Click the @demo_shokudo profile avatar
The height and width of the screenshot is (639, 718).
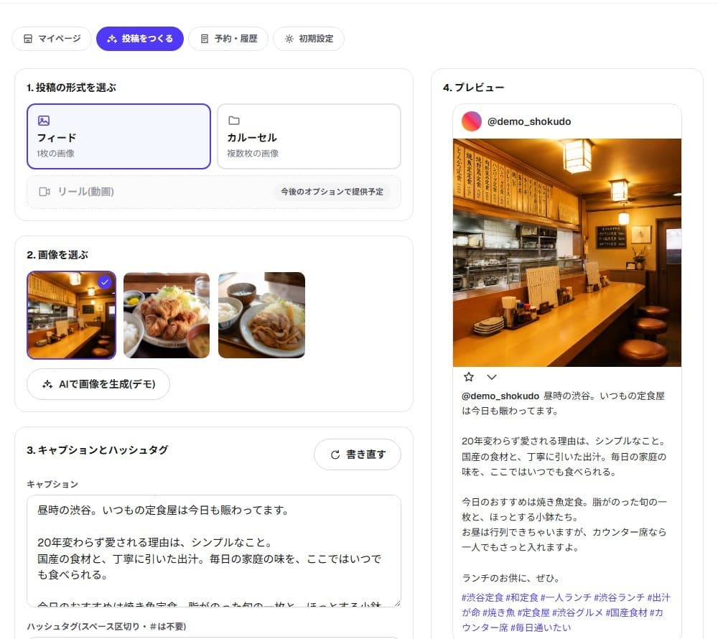pos(471,121)
